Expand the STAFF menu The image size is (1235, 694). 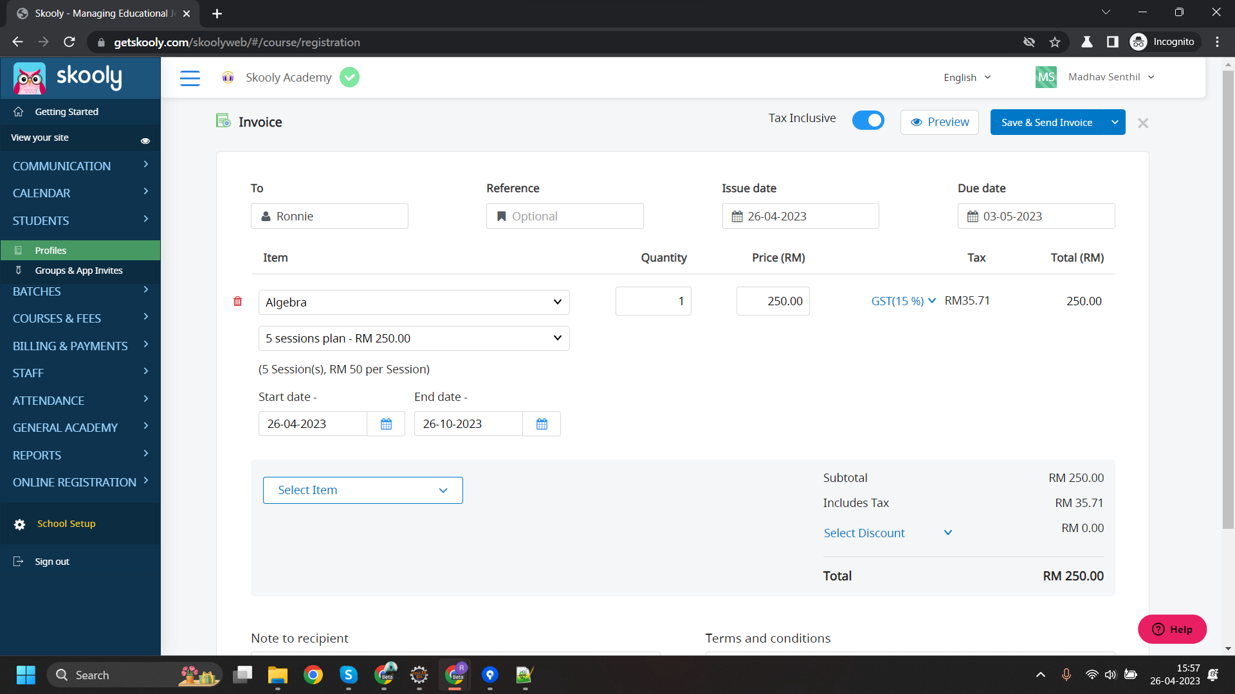[80, 373]
